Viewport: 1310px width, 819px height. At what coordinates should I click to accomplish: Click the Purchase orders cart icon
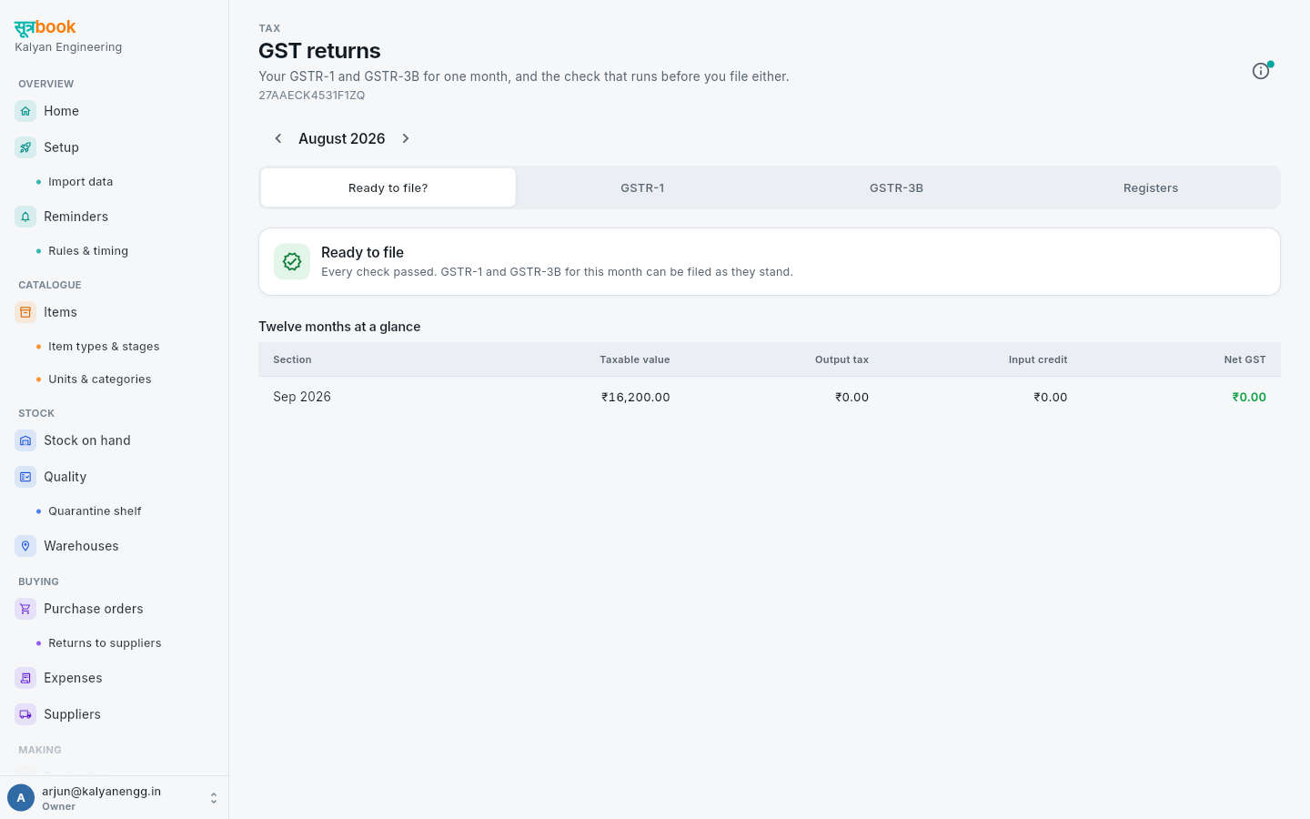[25, 609]
